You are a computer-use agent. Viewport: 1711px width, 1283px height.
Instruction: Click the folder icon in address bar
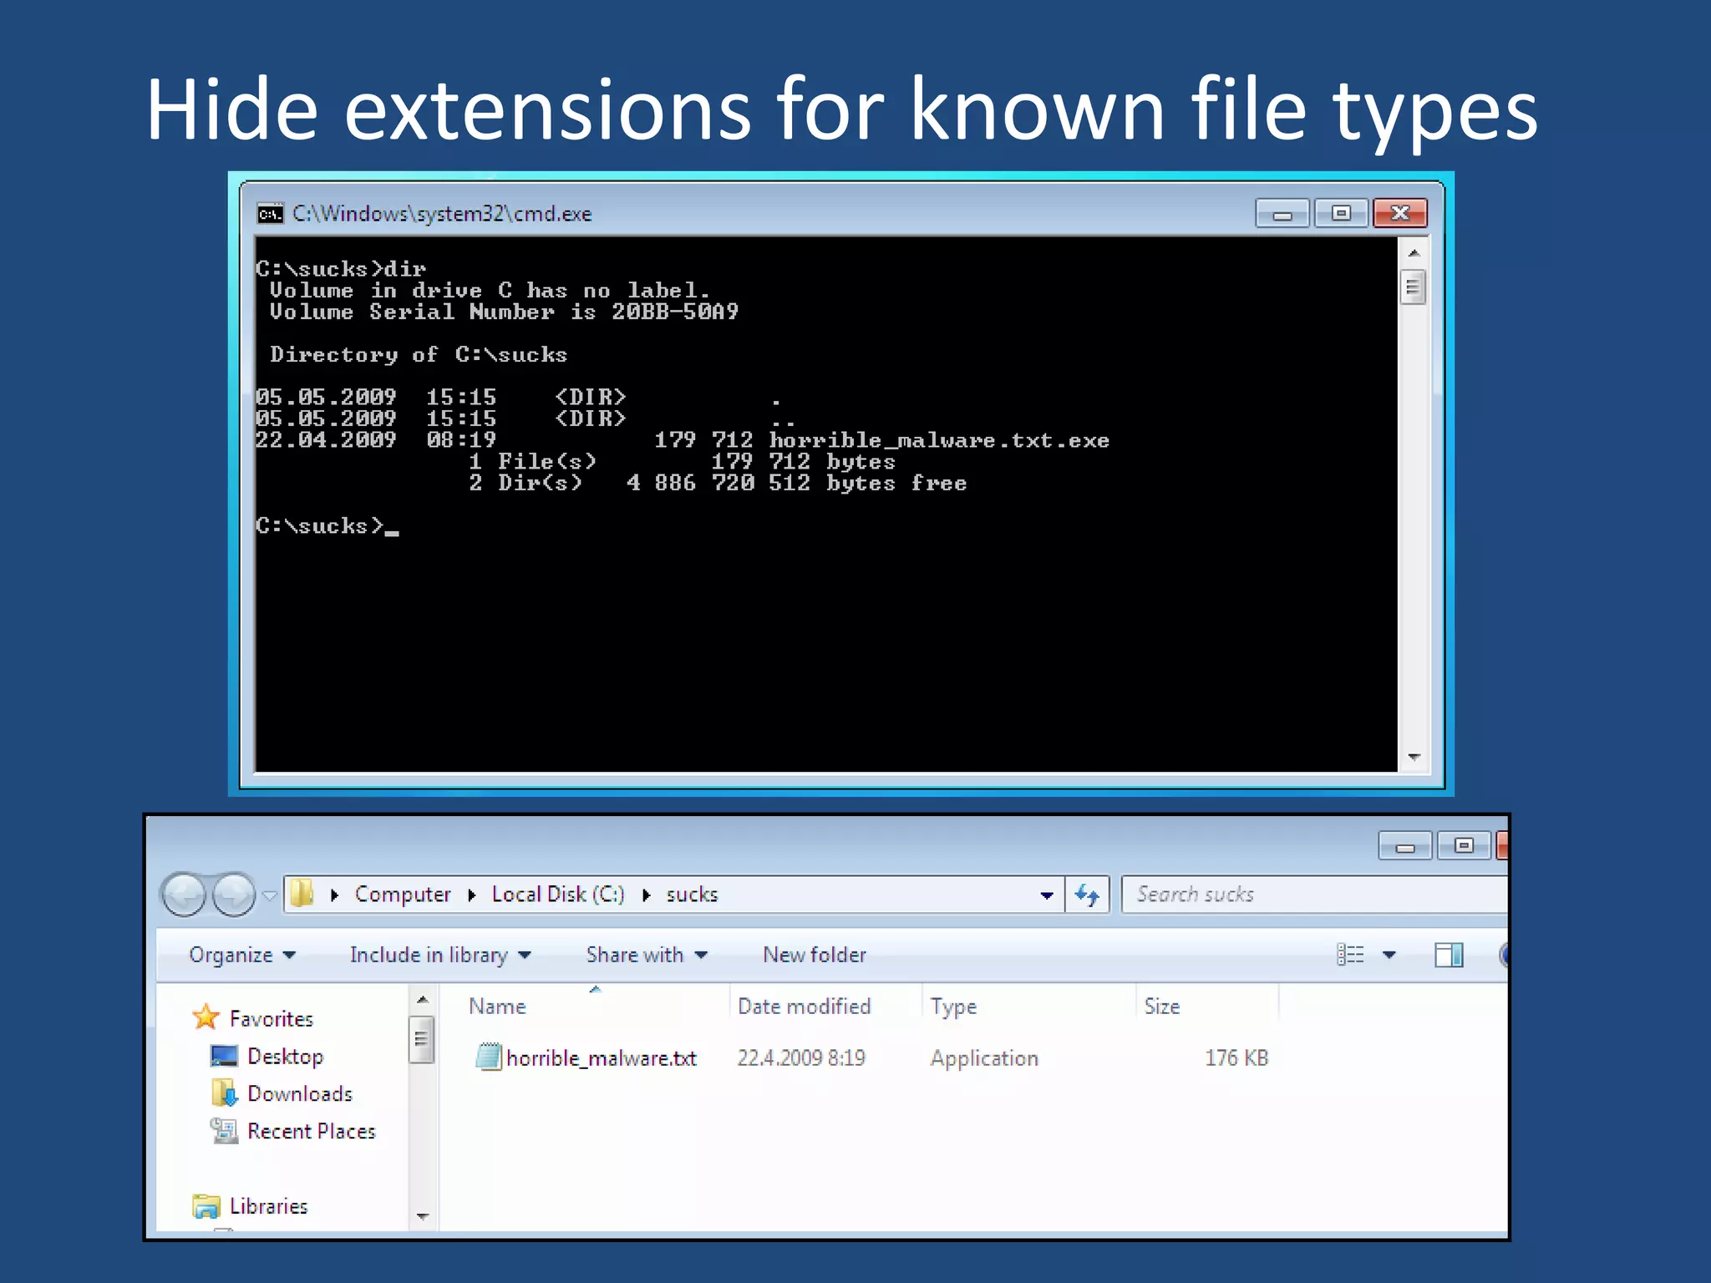tap(302, 894)
